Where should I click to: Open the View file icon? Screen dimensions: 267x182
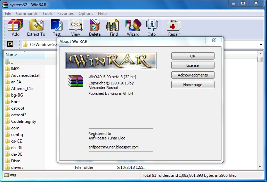coord(75,27)
